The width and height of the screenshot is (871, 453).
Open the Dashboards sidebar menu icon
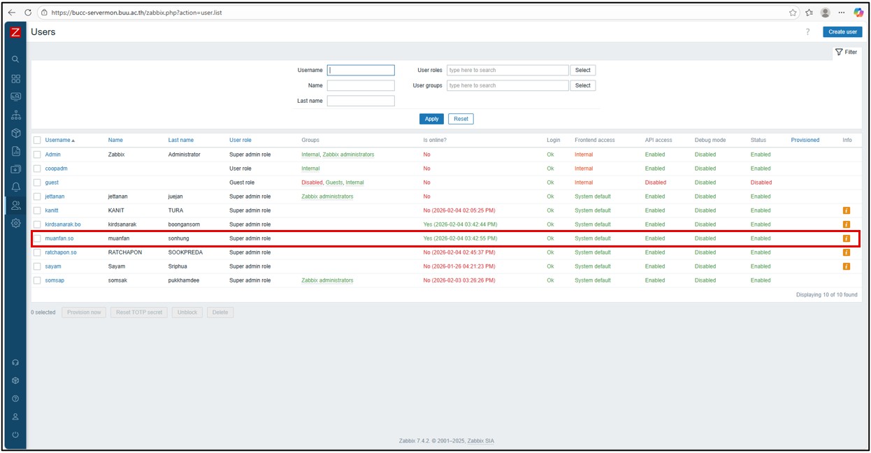(x=15, y=78)
